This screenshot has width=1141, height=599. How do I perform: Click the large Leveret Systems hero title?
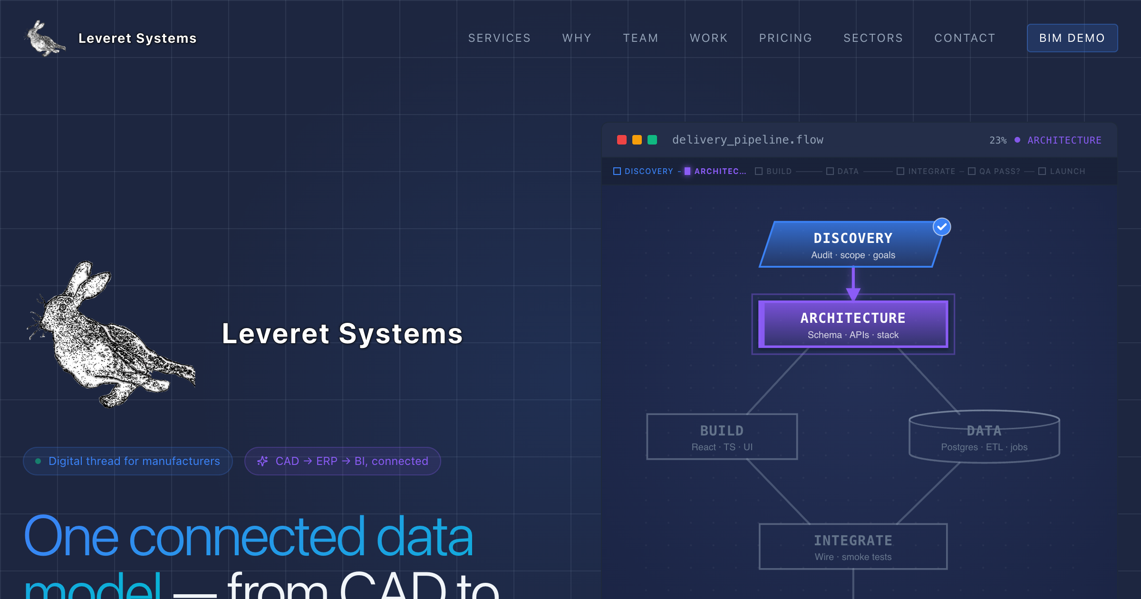click(342, 334)
